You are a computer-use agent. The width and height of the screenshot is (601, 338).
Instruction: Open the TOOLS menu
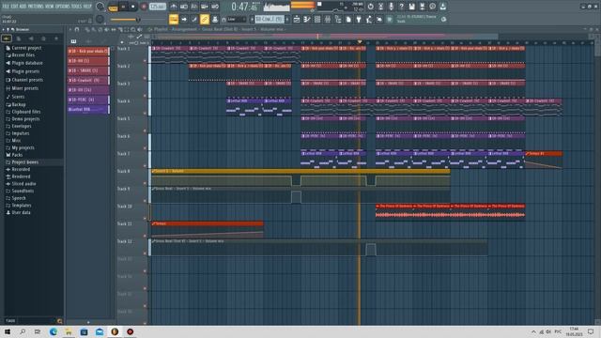(77, 7)
